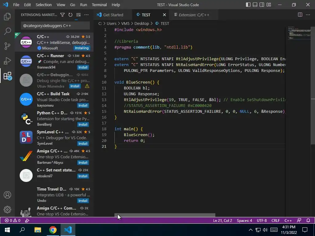The width and height of the screenshot is (315, 236).
Task: Open the Selection menu
Action: tap(44, 5)
